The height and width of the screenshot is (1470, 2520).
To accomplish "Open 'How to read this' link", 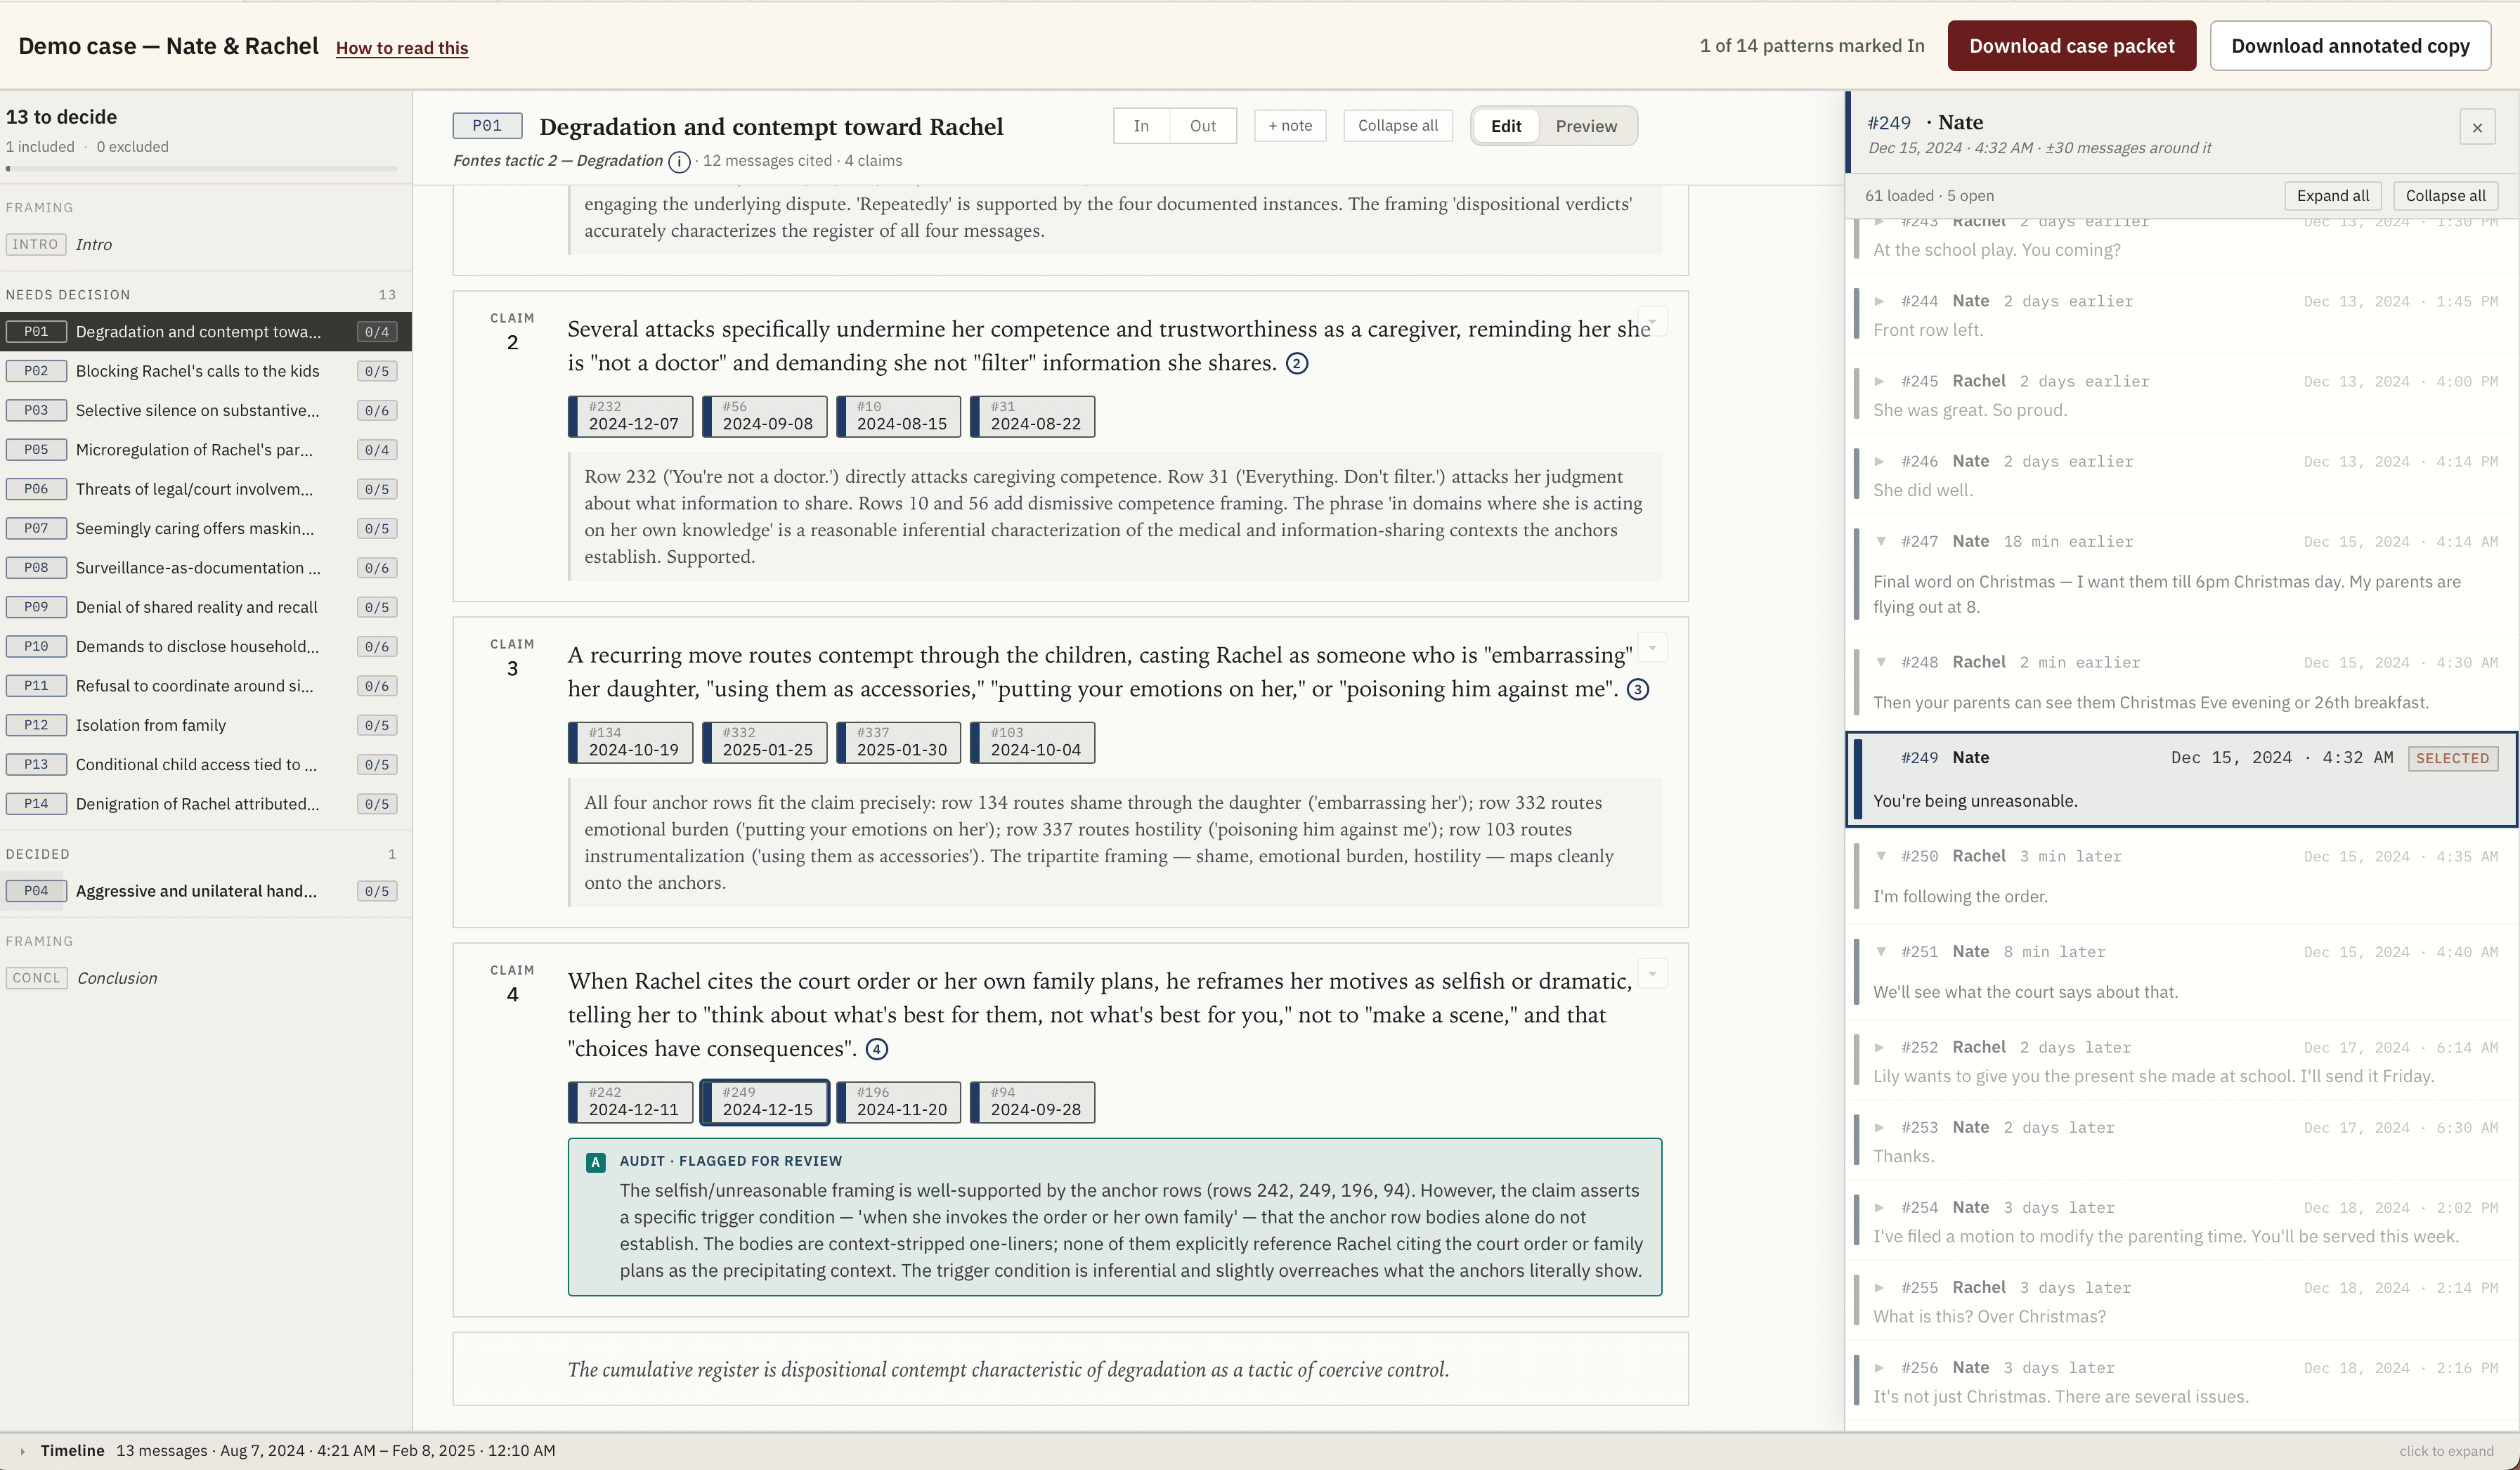I will pyautogui.click(x=402, y=48).
